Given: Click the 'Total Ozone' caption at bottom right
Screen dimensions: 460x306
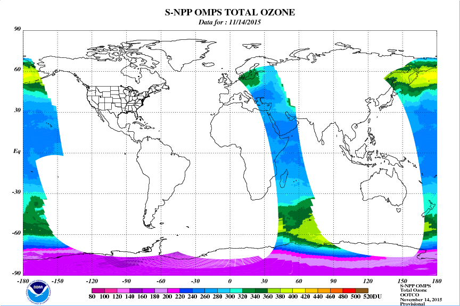Looking at the screenshot, I should click(x=414, y=290).
